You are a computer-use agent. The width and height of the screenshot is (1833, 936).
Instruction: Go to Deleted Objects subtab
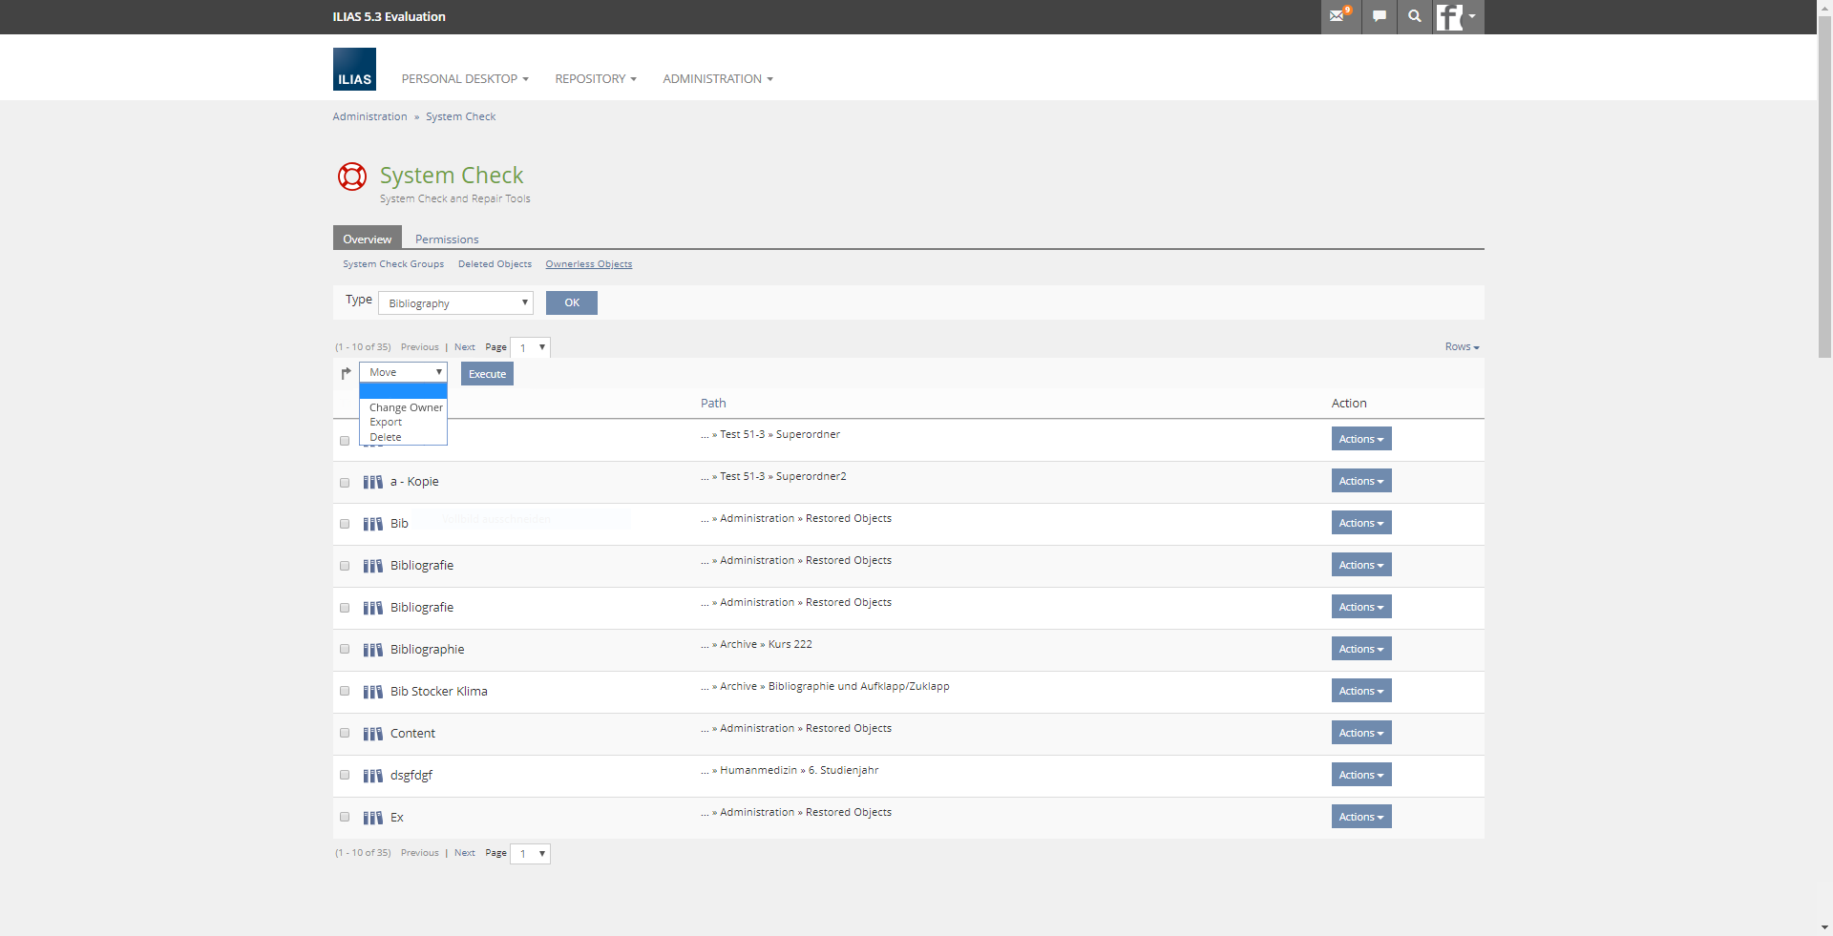[x=495, y=264]
